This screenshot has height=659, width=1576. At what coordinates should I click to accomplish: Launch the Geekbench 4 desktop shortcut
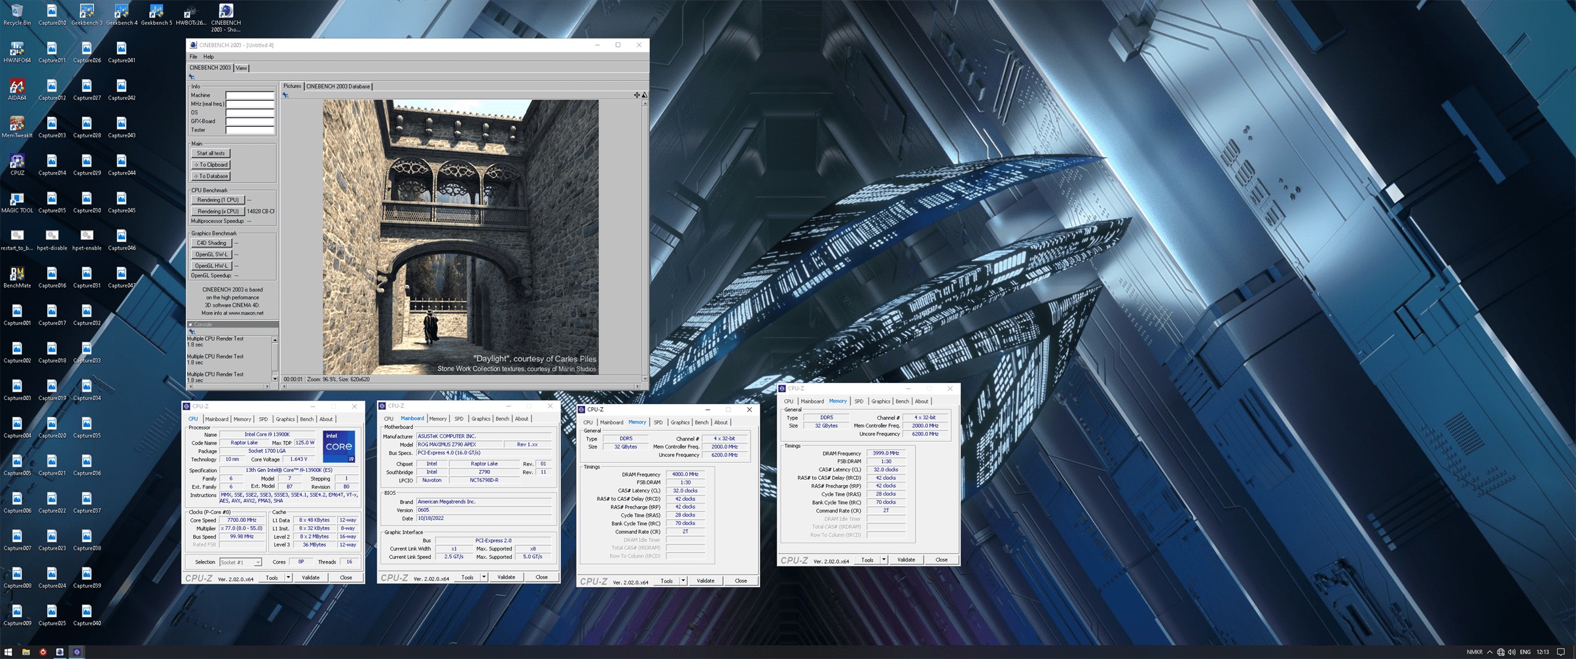click(121, 14)
